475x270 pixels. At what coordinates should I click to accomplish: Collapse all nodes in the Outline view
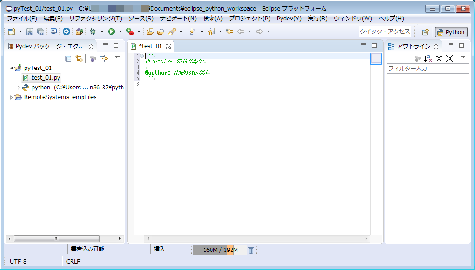point(439,58)
